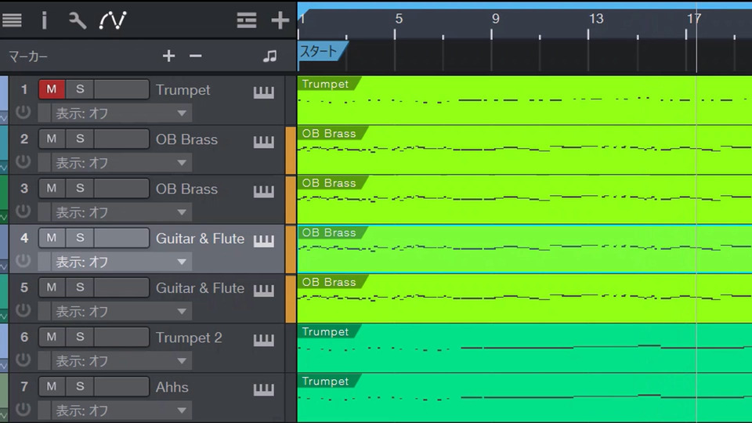Select the Trumpet clip on track 6
Viewport: 752px width, 423px height.
click(x=525, y=348)
